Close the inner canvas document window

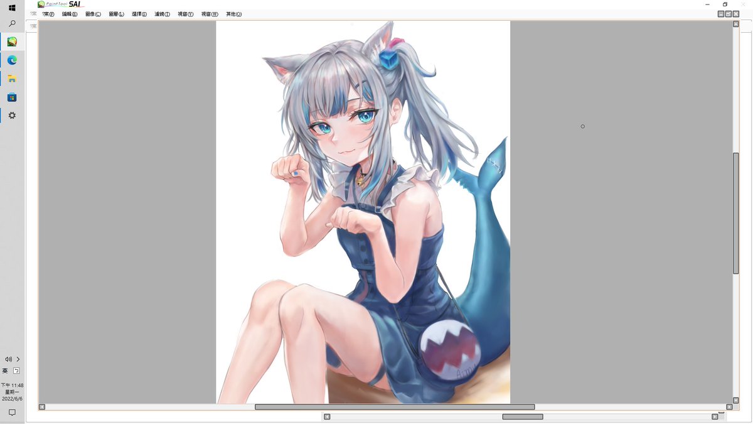point(736,14)
